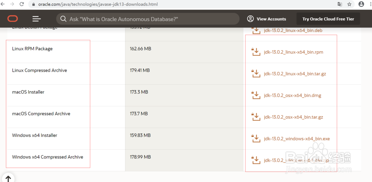Select the Linux RPM Package text
The width and height of the screenshot is (372, 182).
[x=32, y=49]
